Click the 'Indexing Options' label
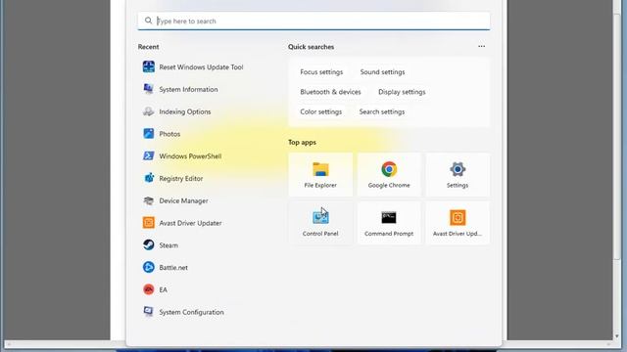 [185, 111]
